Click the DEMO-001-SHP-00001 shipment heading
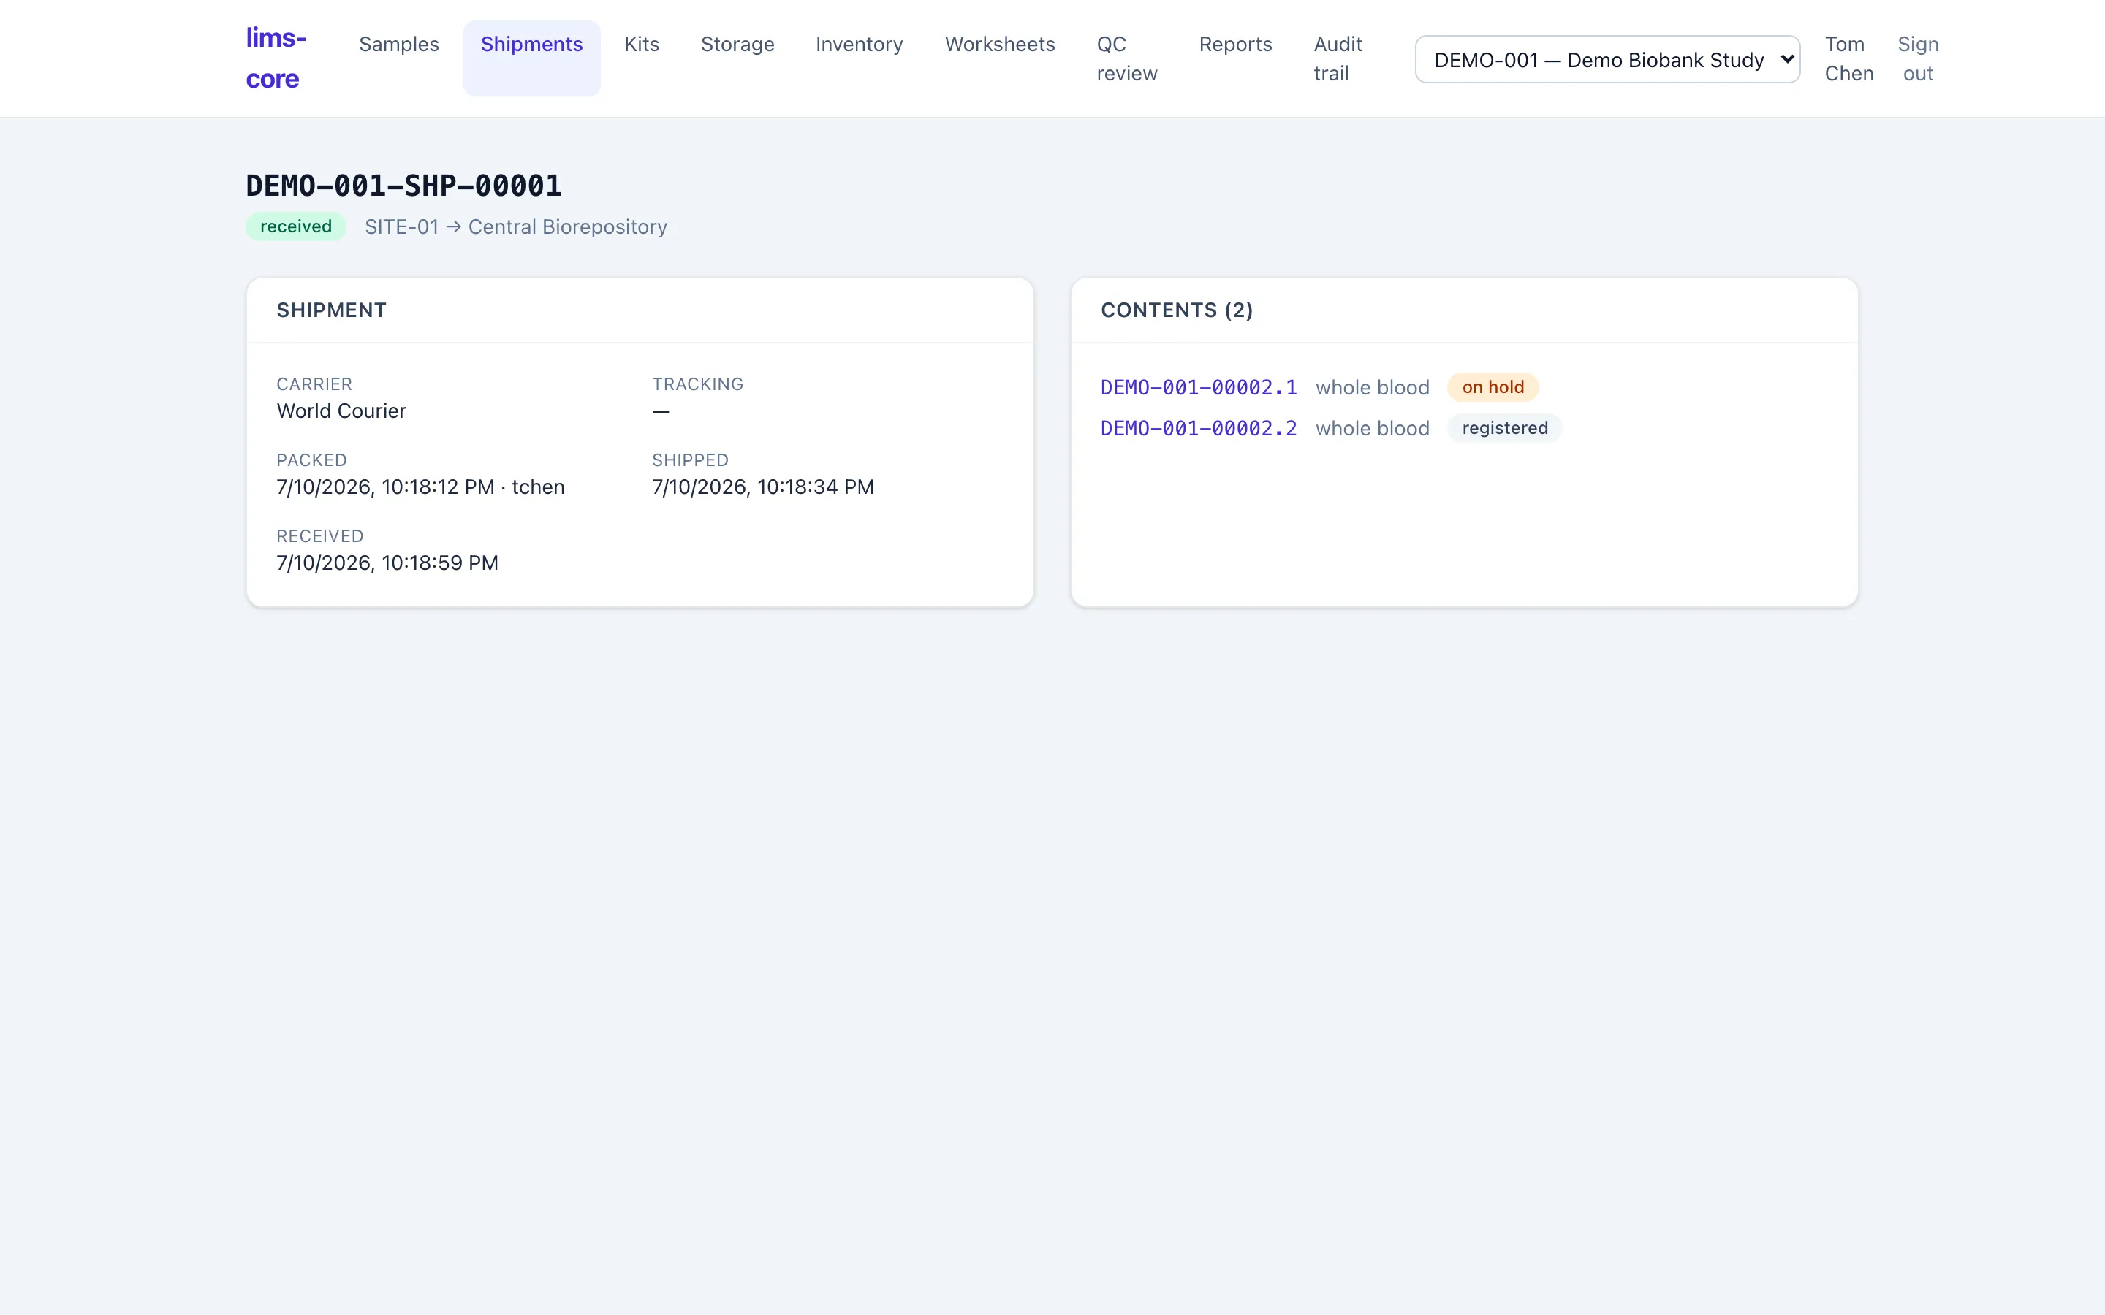Image resolution: width=2105 pixels, height=1315 pixels. (x=403, y=186)
